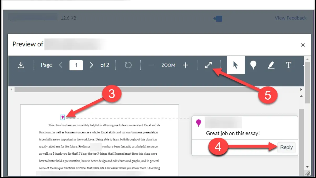Open the View Feedback link

pyautogui.click(x=291, y=18)
